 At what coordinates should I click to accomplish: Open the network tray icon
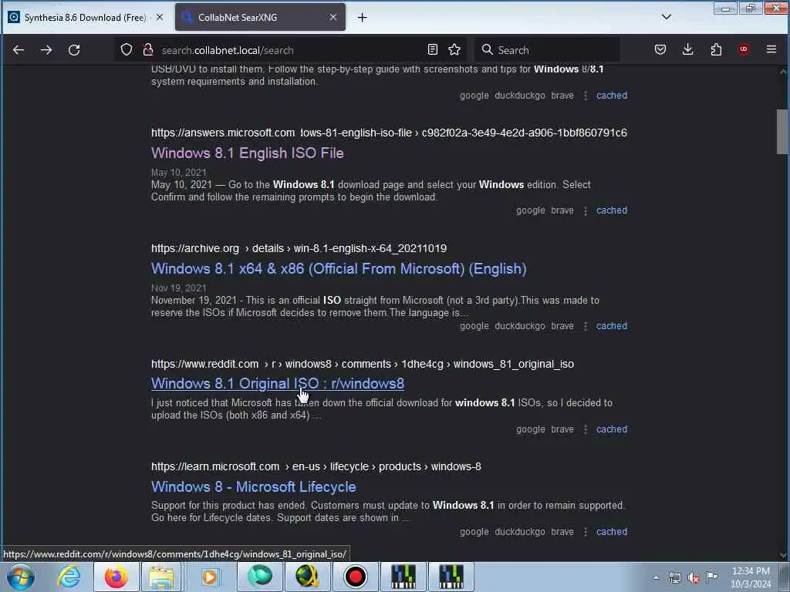(674, 578)
